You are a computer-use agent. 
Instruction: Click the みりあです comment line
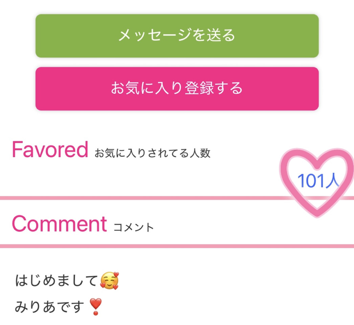point(50,307)
